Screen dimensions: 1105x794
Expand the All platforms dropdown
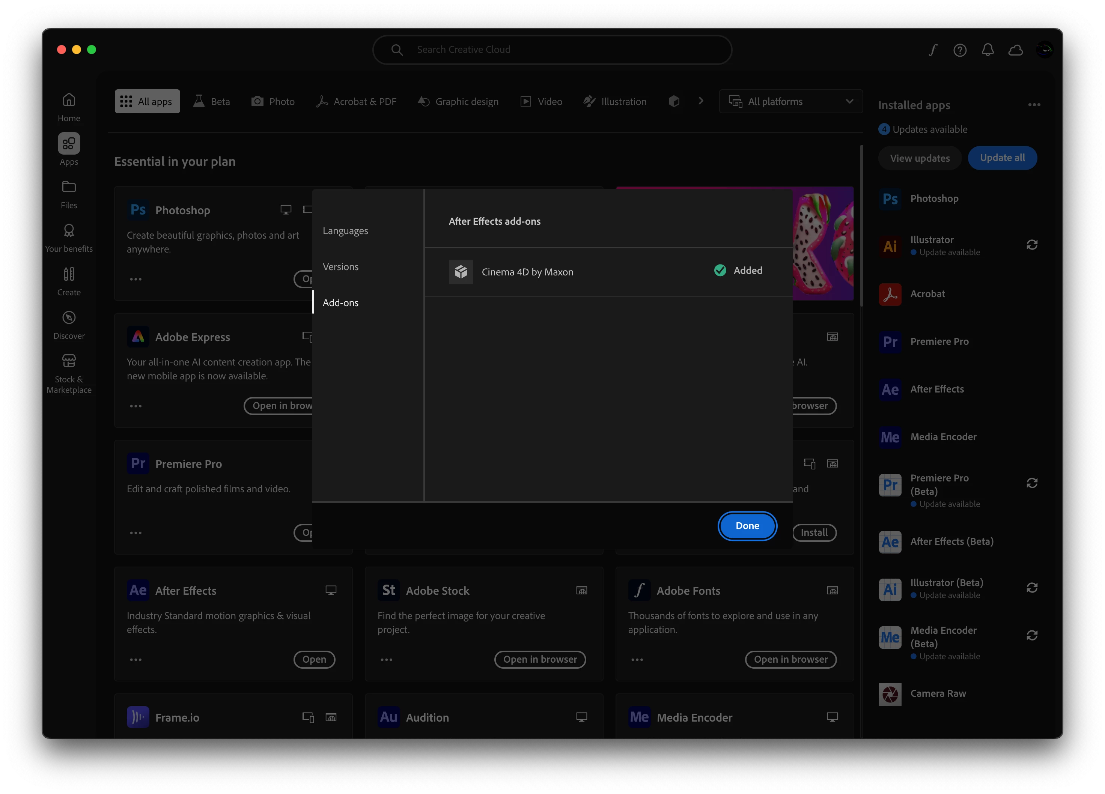[x=790, y=101]
